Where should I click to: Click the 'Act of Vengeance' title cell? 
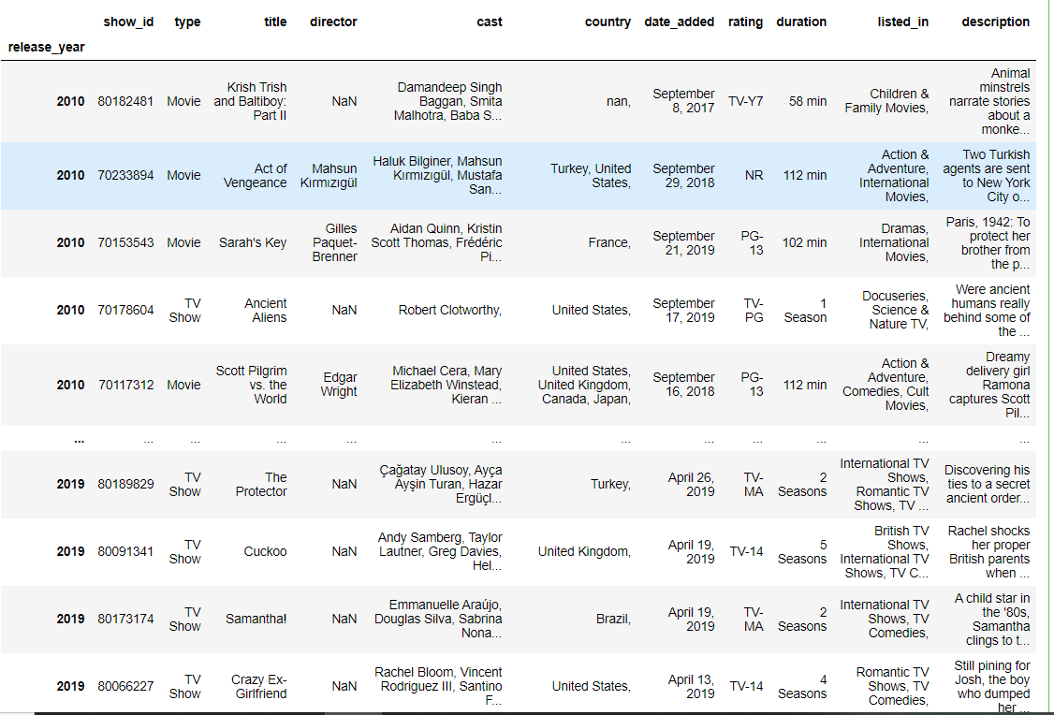tap(255, 175)
